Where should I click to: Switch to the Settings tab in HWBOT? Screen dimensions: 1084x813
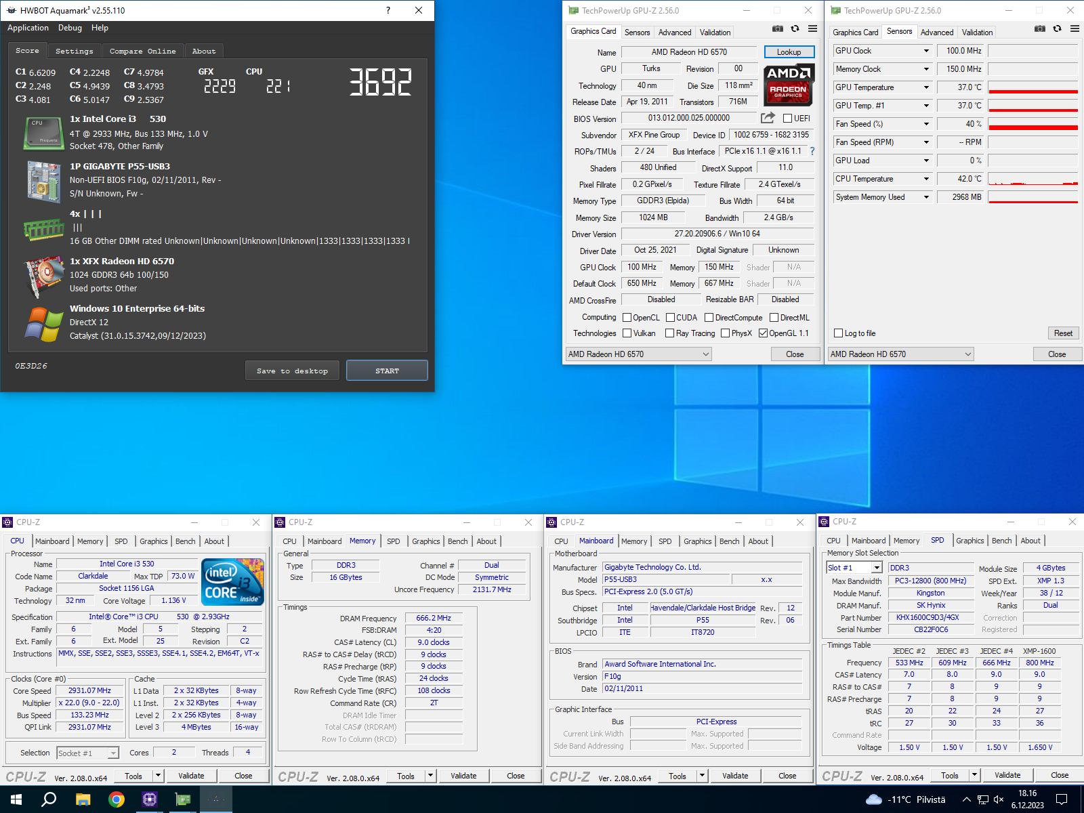(75, 51)
